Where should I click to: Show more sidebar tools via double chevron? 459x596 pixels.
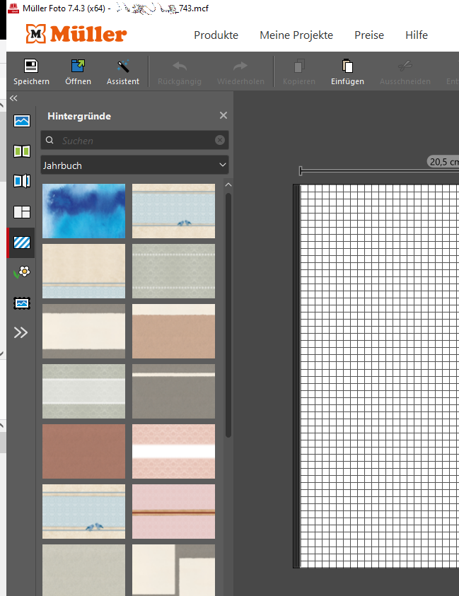pyautogui.click(x=21, y=332)
